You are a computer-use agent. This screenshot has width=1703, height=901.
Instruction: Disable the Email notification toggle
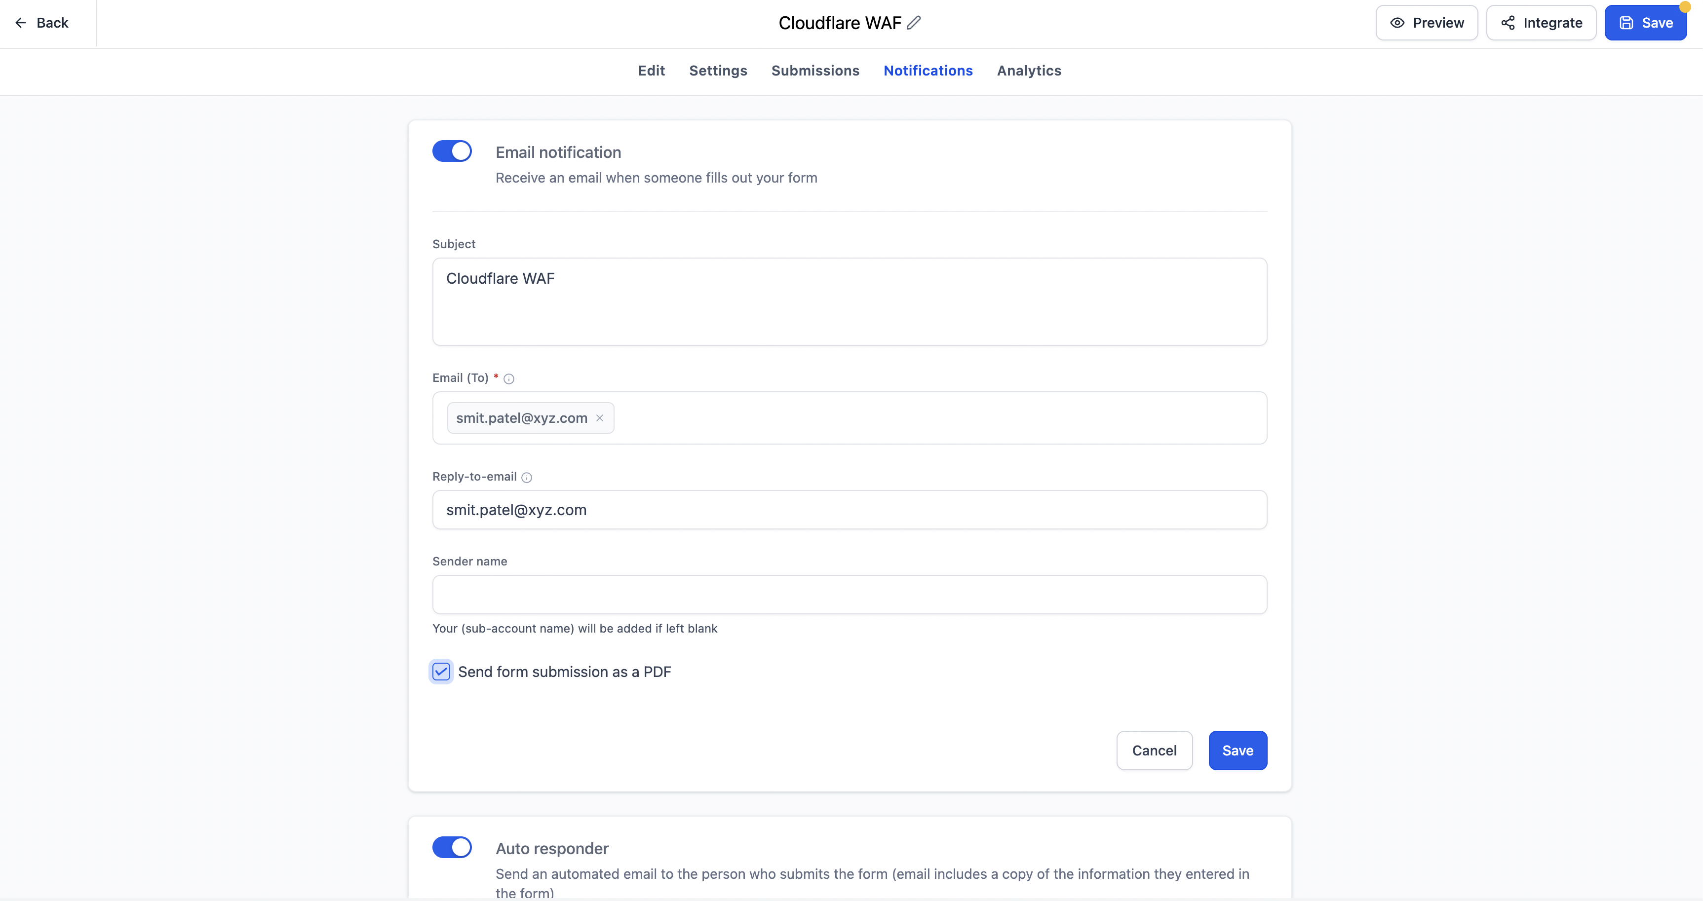[x=452, y=151]
